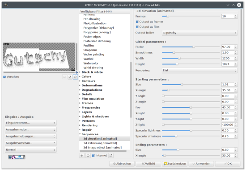Screen dimensions: 246x171
Task: Select the Polygonize [delaunay] filter
Action: click(98, 28)
